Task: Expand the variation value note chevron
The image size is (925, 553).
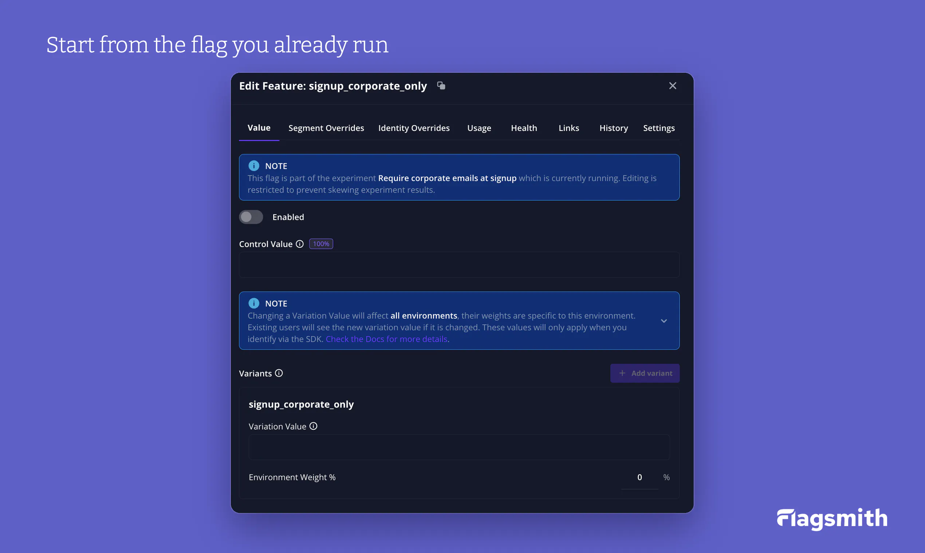Action: point(664,321)
